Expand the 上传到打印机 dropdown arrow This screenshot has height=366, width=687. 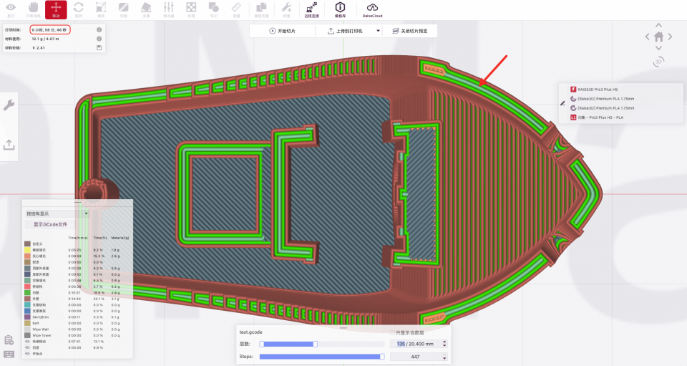pos(378,31)
